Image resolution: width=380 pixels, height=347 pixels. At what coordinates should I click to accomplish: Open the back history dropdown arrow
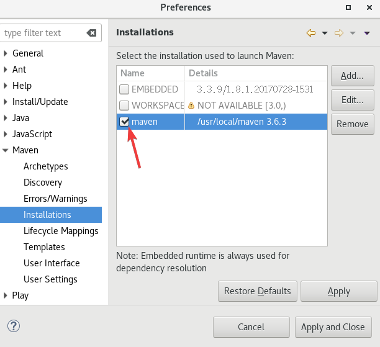pos(325,33)
